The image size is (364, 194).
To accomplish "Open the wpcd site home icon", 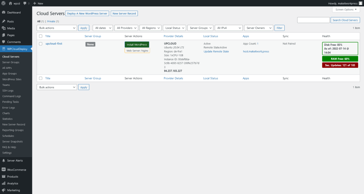I will click(x=10, y=4).
